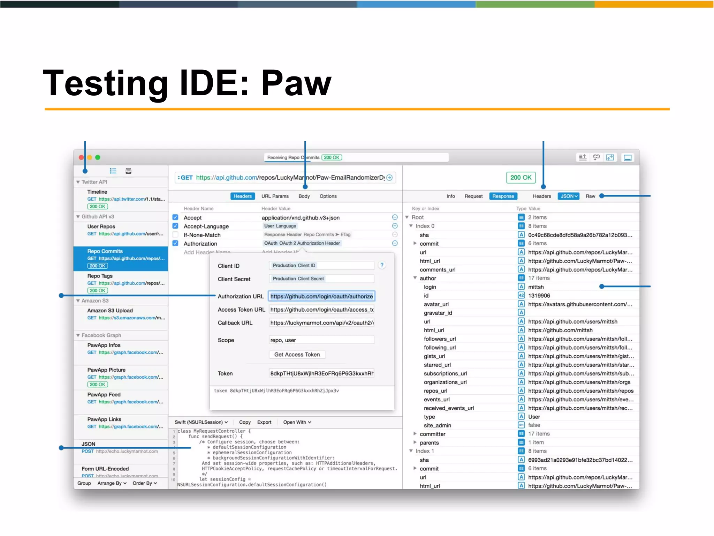Screen dimensions: 714x536
Task: Open the Info tab in response pane
Action: 451,196
